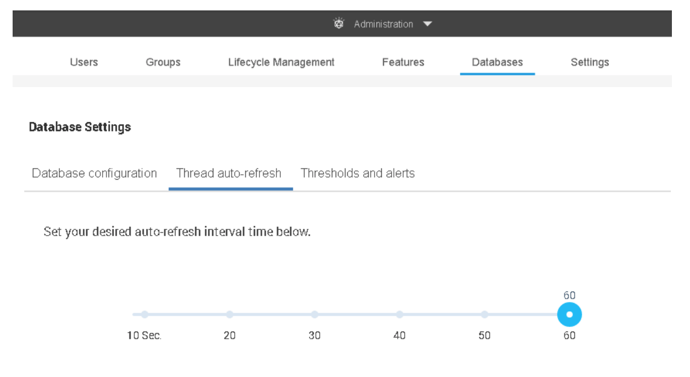Open the Users tab
Image resolution: width=690 pixels, height=377 pixels.
pos(84,62)
